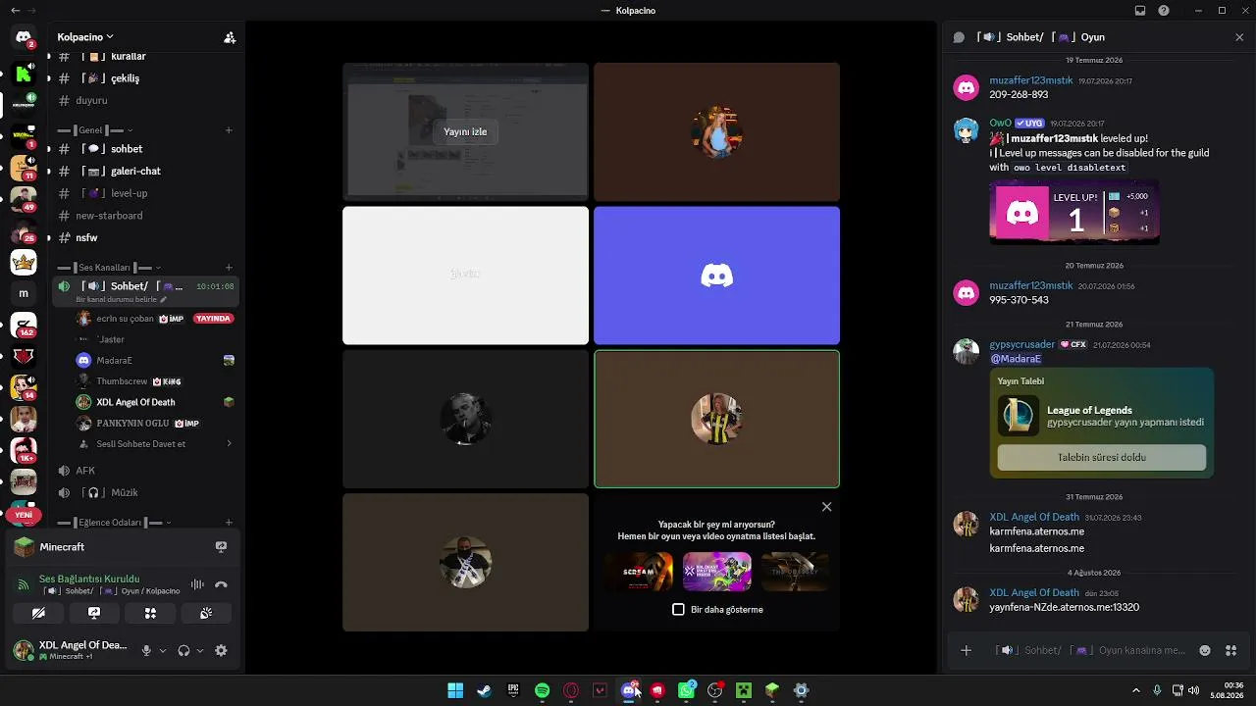Add a channel to Eğlence Odaları category

[229, 523]
